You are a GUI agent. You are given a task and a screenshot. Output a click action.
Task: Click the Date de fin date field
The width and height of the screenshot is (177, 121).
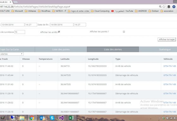pos(62,25)
